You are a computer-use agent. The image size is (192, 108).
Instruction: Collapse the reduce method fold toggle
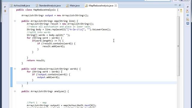click(15, 69)
